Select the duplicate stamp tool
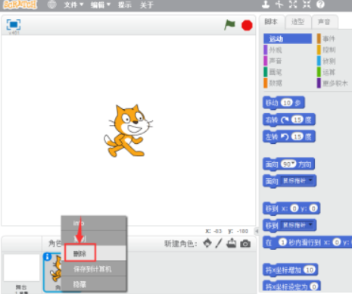 (x=266, y=5)
